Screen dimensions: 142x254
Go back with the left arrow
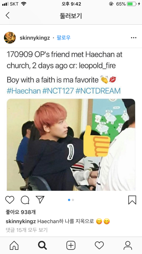[7, 16]
